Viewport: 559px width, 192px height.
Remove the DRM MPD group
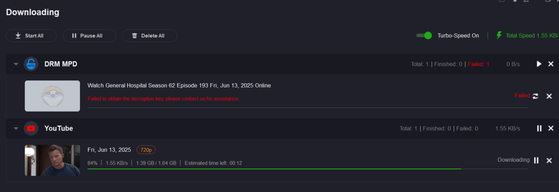coord(551,64)
